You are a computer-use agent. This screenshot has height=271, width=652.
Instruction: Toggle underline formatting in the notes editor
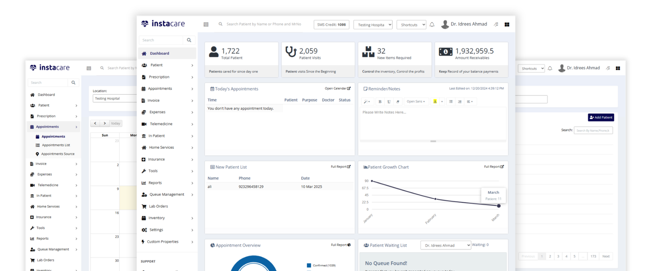click(x=389, y=102)
